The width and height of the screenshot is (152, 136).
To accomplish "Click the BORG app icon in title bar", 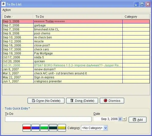I will coord(4,4).
